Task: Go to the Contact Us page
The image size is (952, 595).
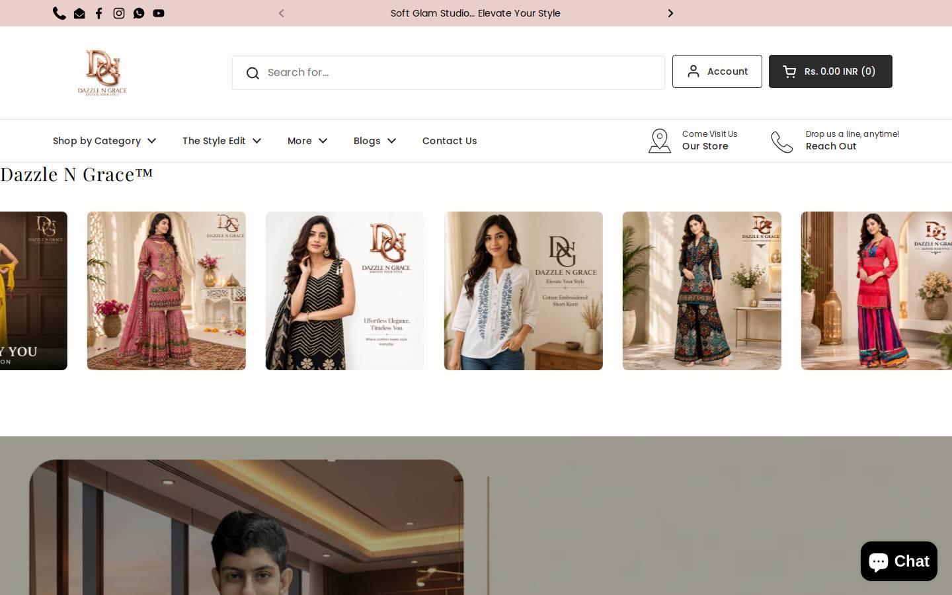Action: (450, 141)
